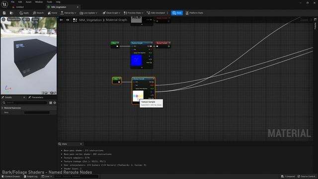Click the Source Control status button

coord(307,177)
